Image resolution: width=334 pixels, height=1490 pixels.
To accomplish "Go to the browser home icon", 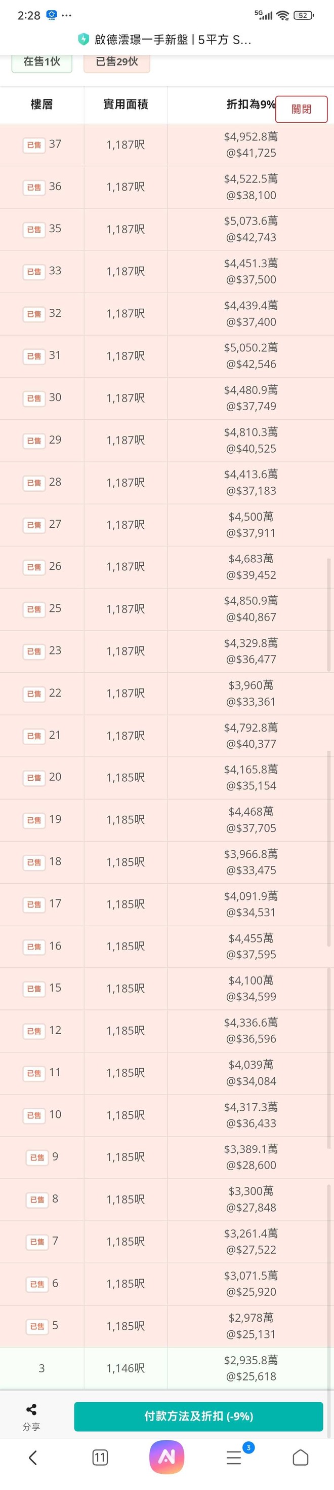I will coord(301,1458).
